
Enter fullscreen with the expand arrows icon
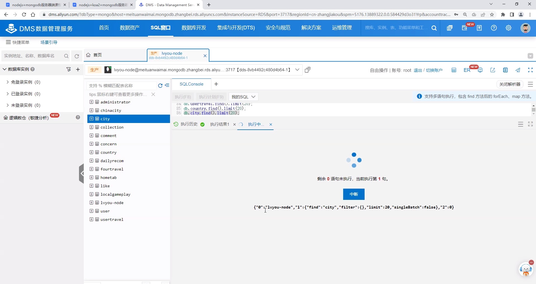(530, 70)
